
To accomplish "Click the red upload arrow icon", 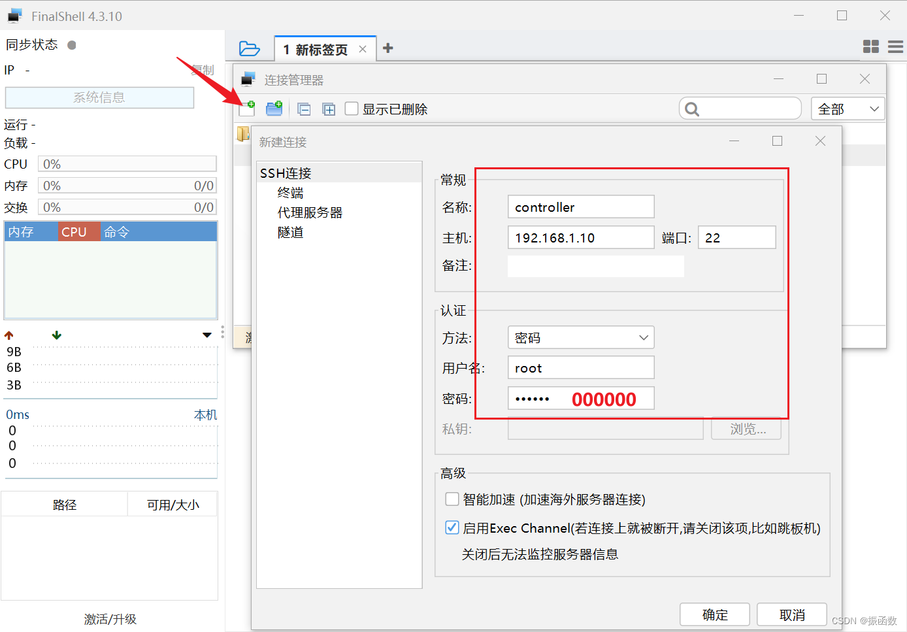I will (9, 335).
